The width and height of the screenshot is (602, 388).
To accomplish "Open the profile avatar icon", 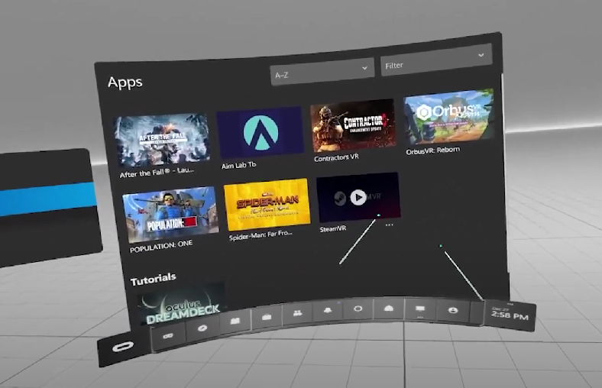I will pyautogui.click(x=453, y=311).
